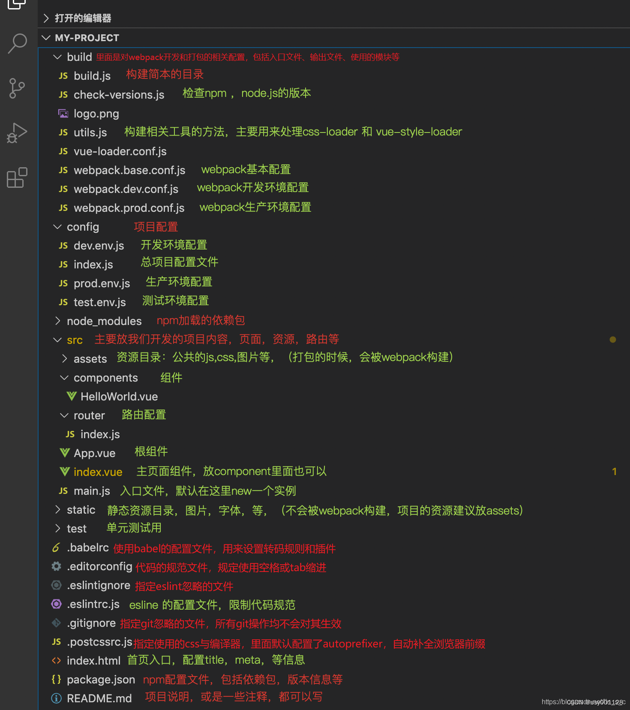Collapse the build folder

coord(57,57)
